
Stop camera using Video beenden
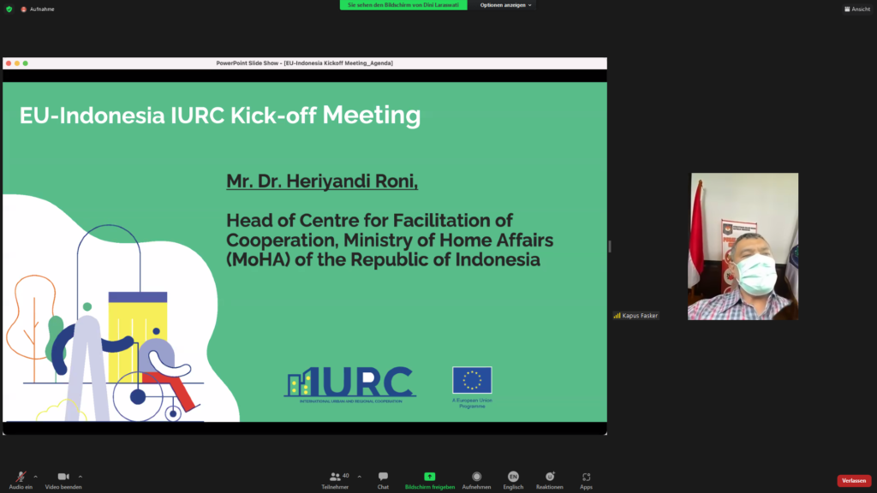point(63,478)
